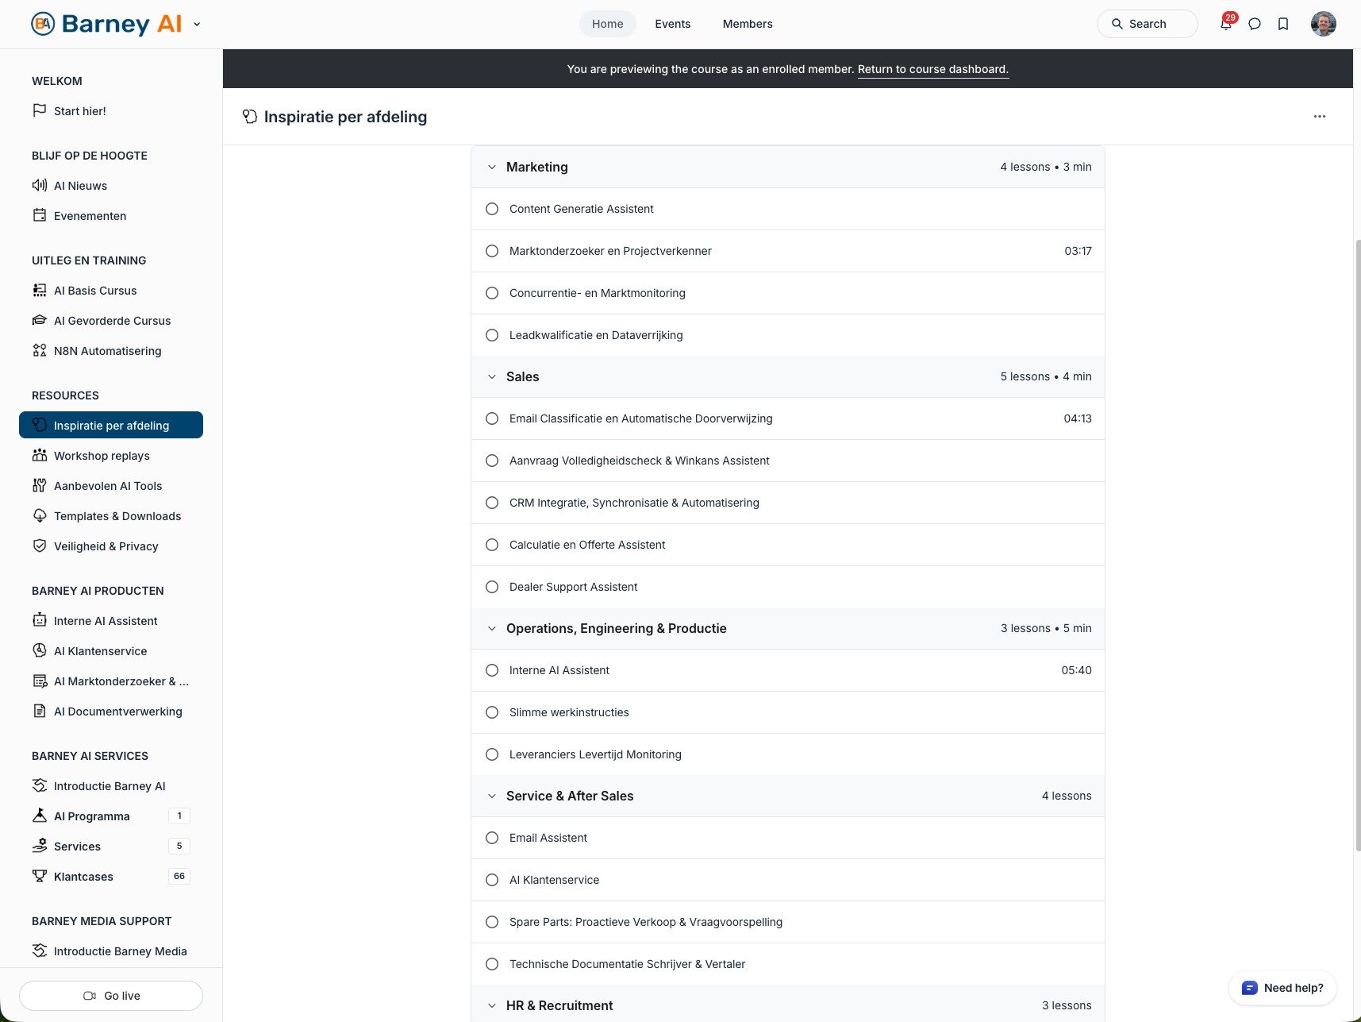Toggle completion circle for Interne AI Assistent lesson
This screenshot has width=1361, height=1022.
(492, 670)
